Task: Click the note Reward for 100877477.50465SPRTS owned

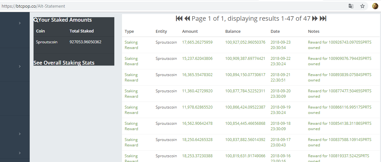Action: (x=340, y=94)
